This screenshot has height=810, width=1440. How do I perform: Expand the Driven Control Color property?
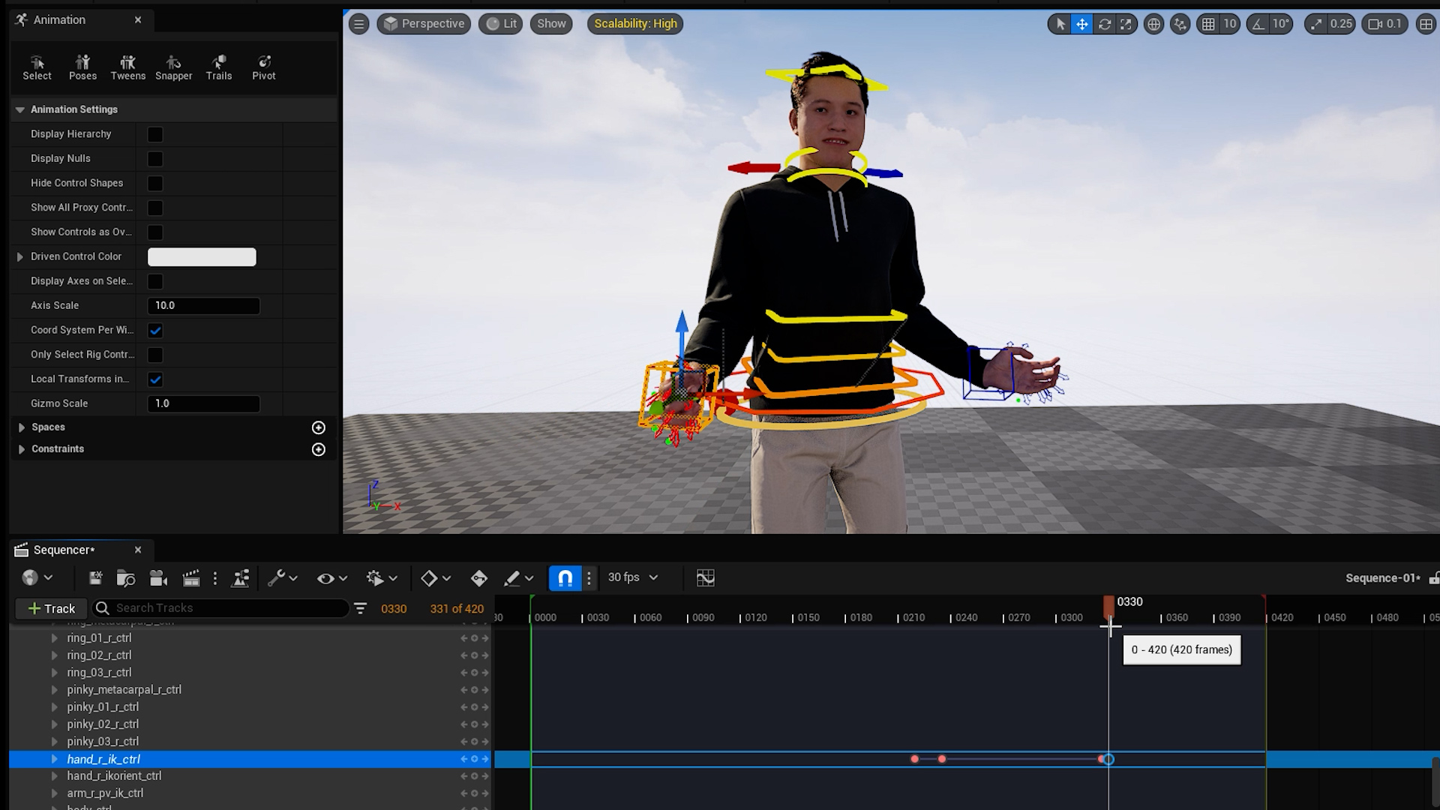click(20, 256)
